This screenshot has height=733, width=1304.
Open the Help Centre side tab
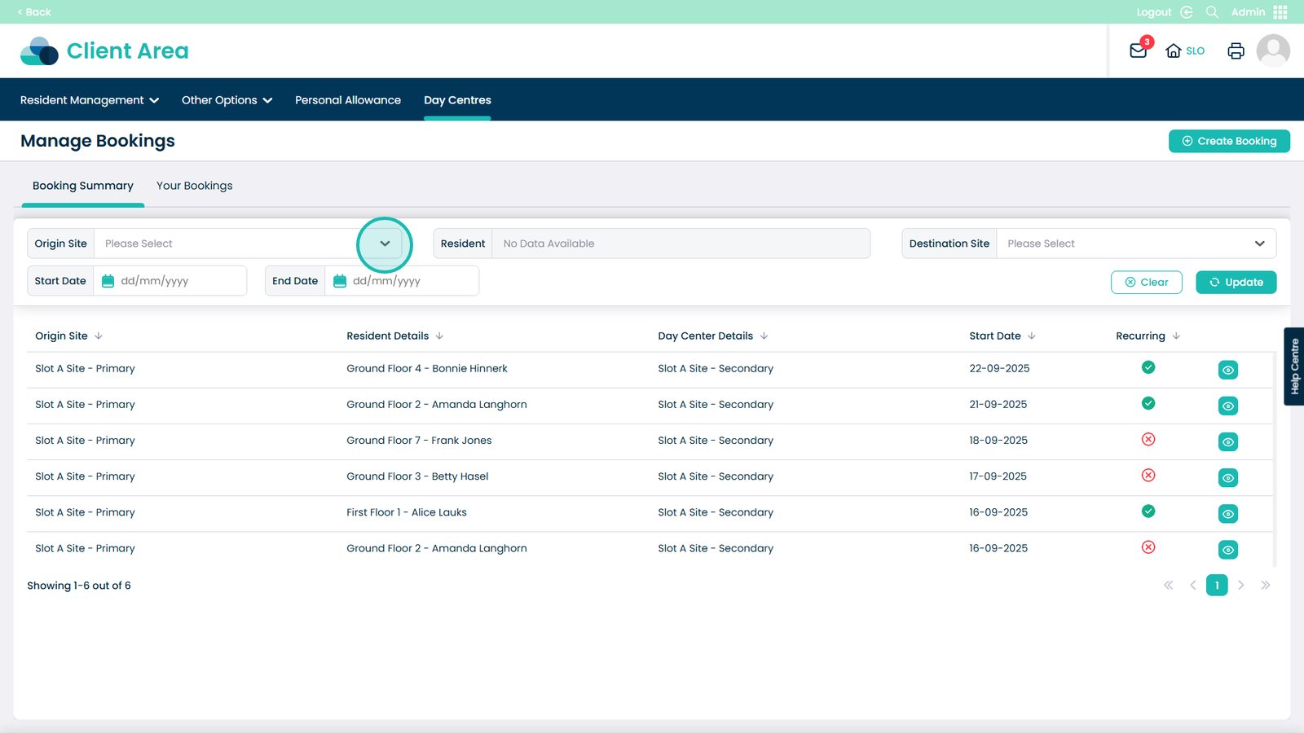point(1294,366)
